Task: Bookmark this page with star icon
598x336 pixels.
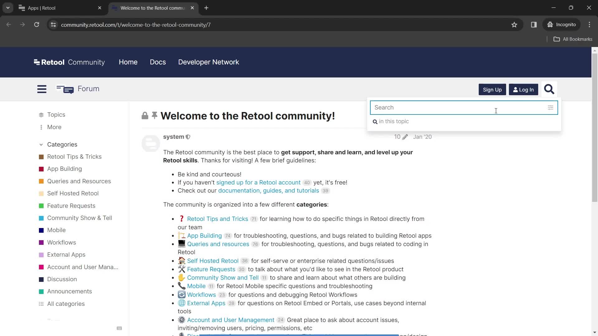Action: (514, 25)
